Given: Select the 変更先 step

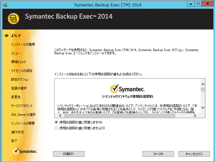Looking at the screenshot, I should click(x=16, y=97).
